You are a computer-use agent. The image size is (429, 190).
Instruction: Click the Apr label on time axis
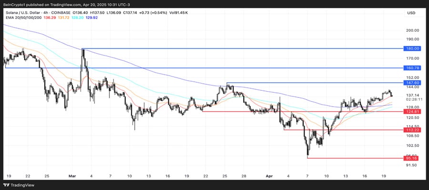coord(269,176)
